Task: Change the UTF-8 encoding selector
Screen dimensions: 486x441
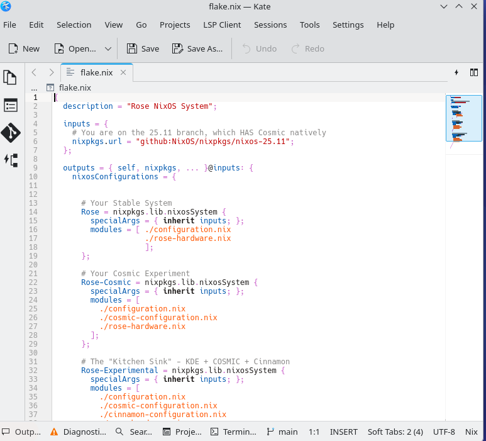Action: 444,432
